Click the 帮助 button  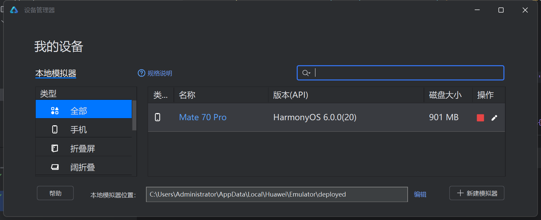point(55,193)
